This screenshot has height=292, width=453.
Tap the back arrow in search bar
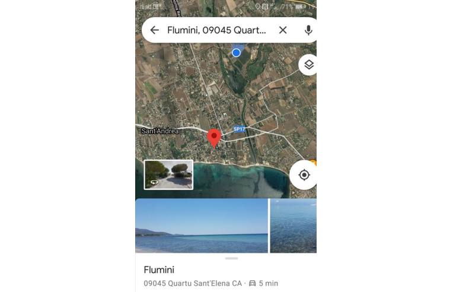coord(155,30)
